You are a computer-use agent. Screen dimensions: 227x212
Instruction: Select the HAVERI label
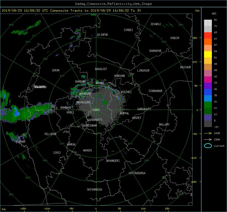pyautogui.click(x=88, y=150)
